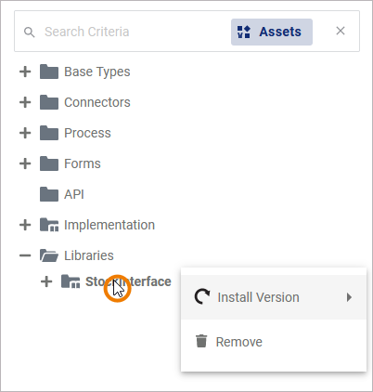
Task: Click the search magnifier icon
Action: pyautogui.click(x=30, y=32)
